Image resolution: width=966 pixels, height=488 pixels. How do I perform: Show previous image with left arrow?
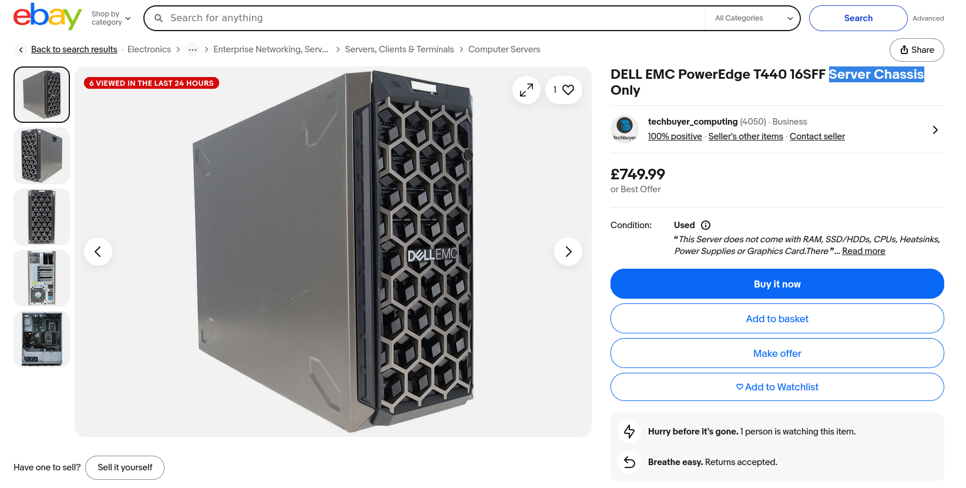[98, 252]
